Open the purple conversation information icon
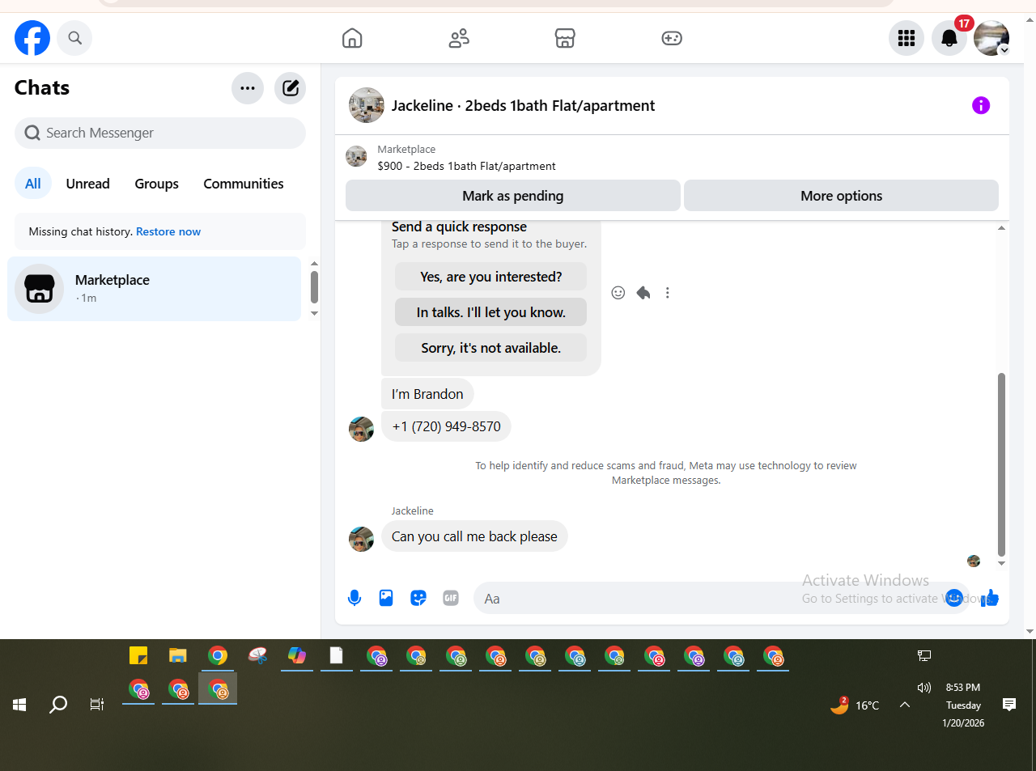Viewport: 1036px width, 771px height. tap(981, 105)
